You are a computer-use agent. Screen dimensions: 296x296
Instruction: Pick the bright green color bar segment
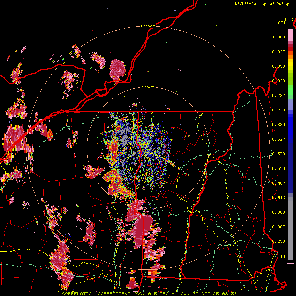[x=290, y=90]
